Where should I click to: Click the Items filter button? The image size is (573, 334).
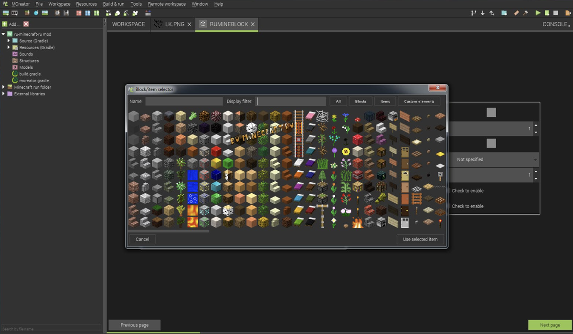click(x=385, y=101)
